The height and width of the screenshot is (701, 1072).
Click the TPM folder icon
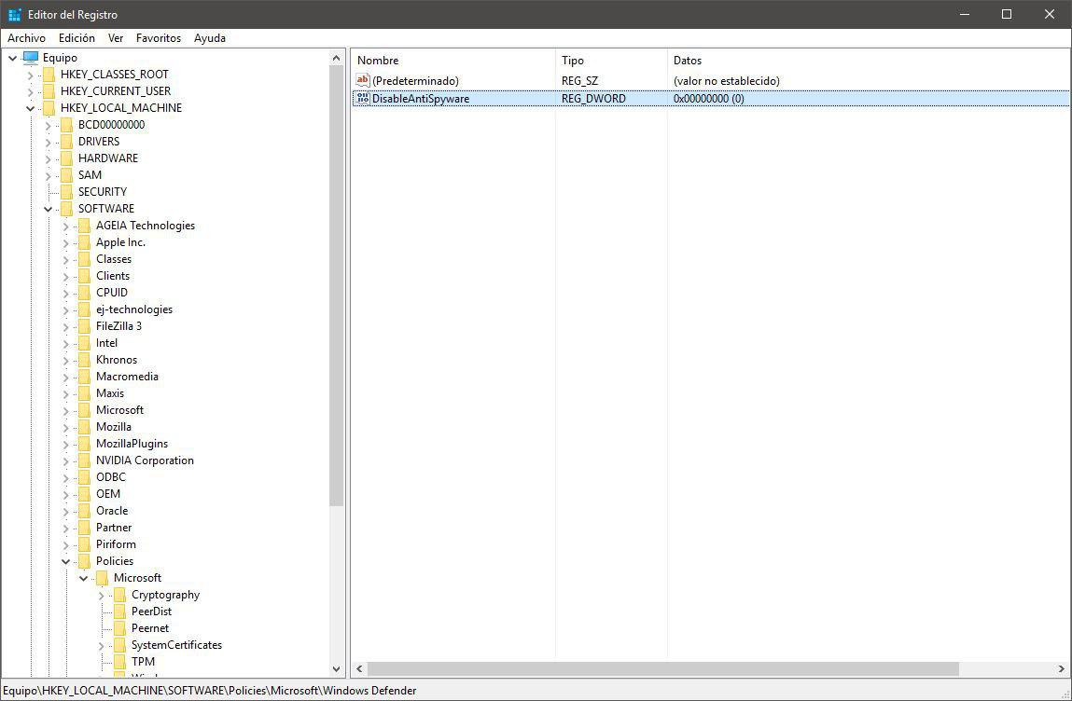120,661
